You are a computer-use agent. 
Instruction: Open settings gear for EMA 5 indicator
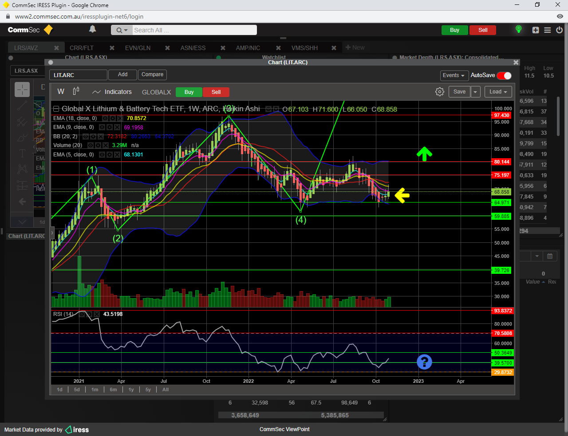click(110, 155)
